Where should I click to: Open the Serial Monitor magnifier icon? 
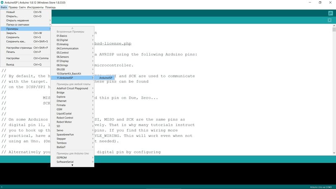330,13
